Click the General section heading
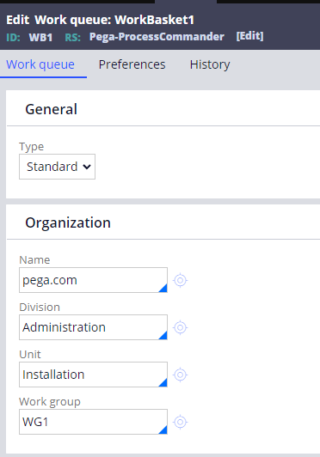The width and height of the screenshot is (320, 457). [x=52, y=109]
